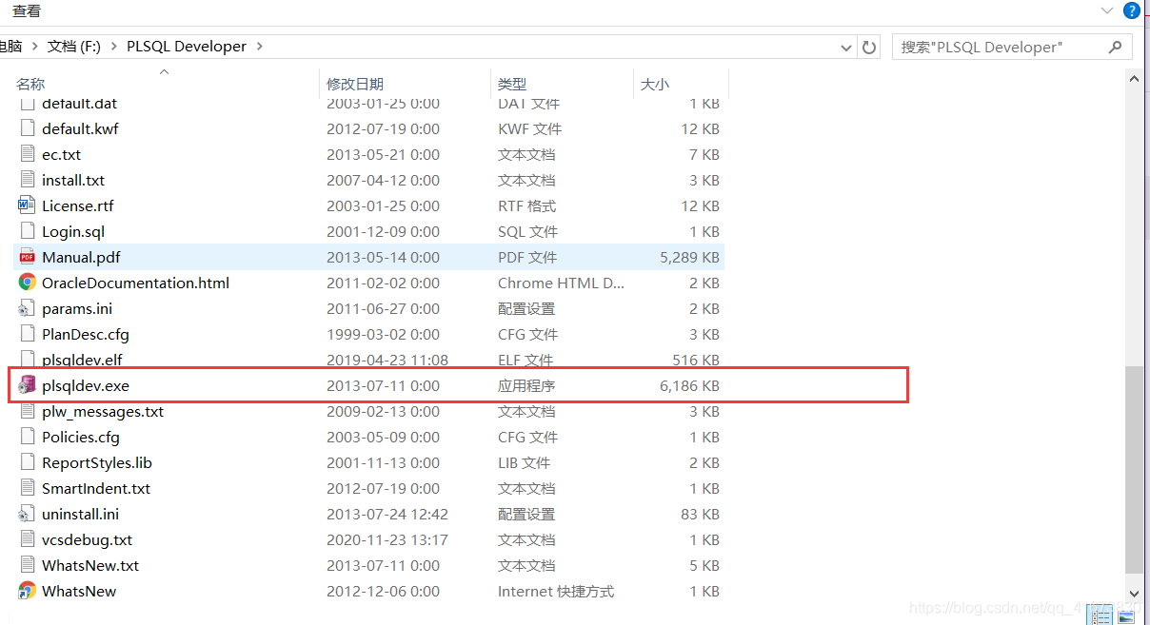
Task: Expand the ribbon with the chevron arrow
Action: pyautogui.click(x=1107, y=10)
